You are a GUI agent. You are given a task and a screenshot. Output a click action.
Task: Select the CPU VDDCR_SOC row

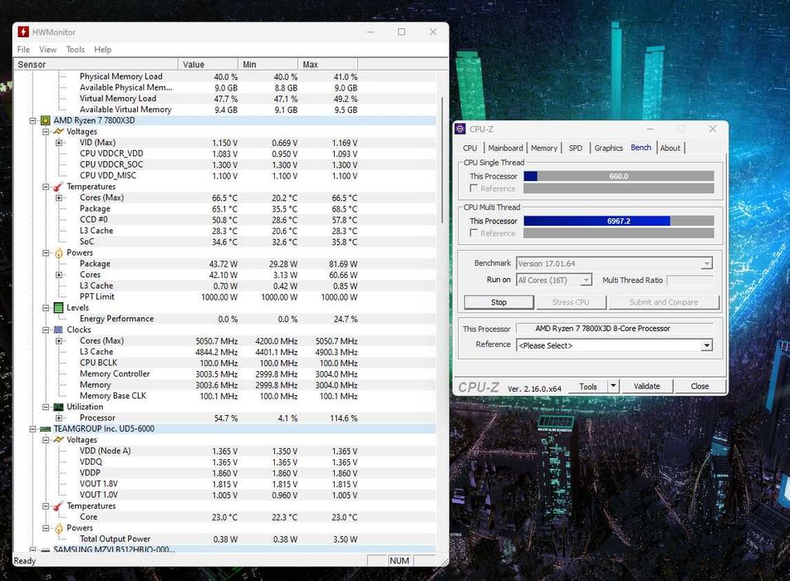pos(225,164)
